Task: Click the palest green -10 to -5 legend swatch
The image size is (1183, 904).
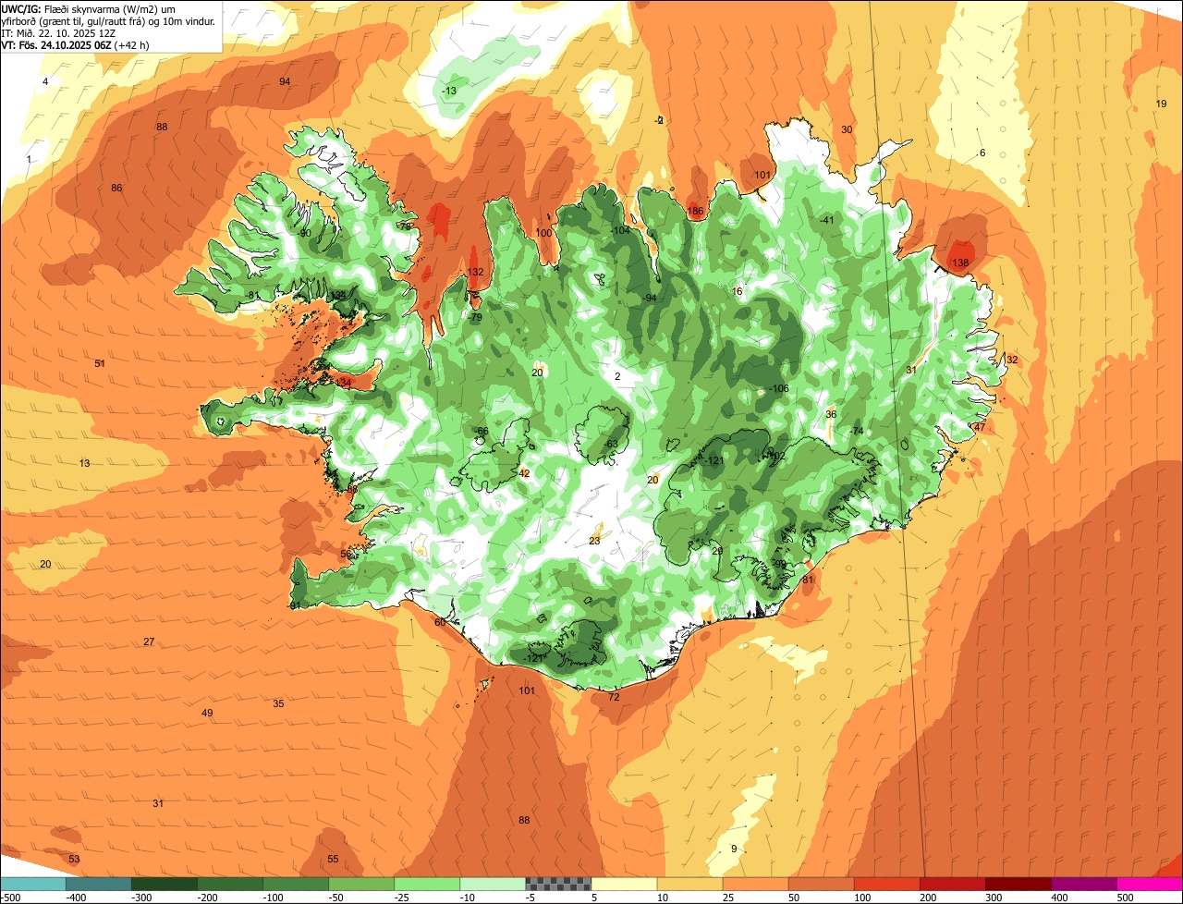Action: [493, 884]
